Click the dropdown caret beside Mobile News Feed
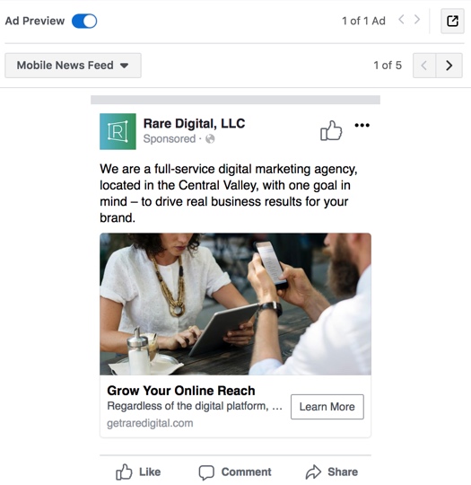This screenshot has height=485, width=471. coord(124,66)
